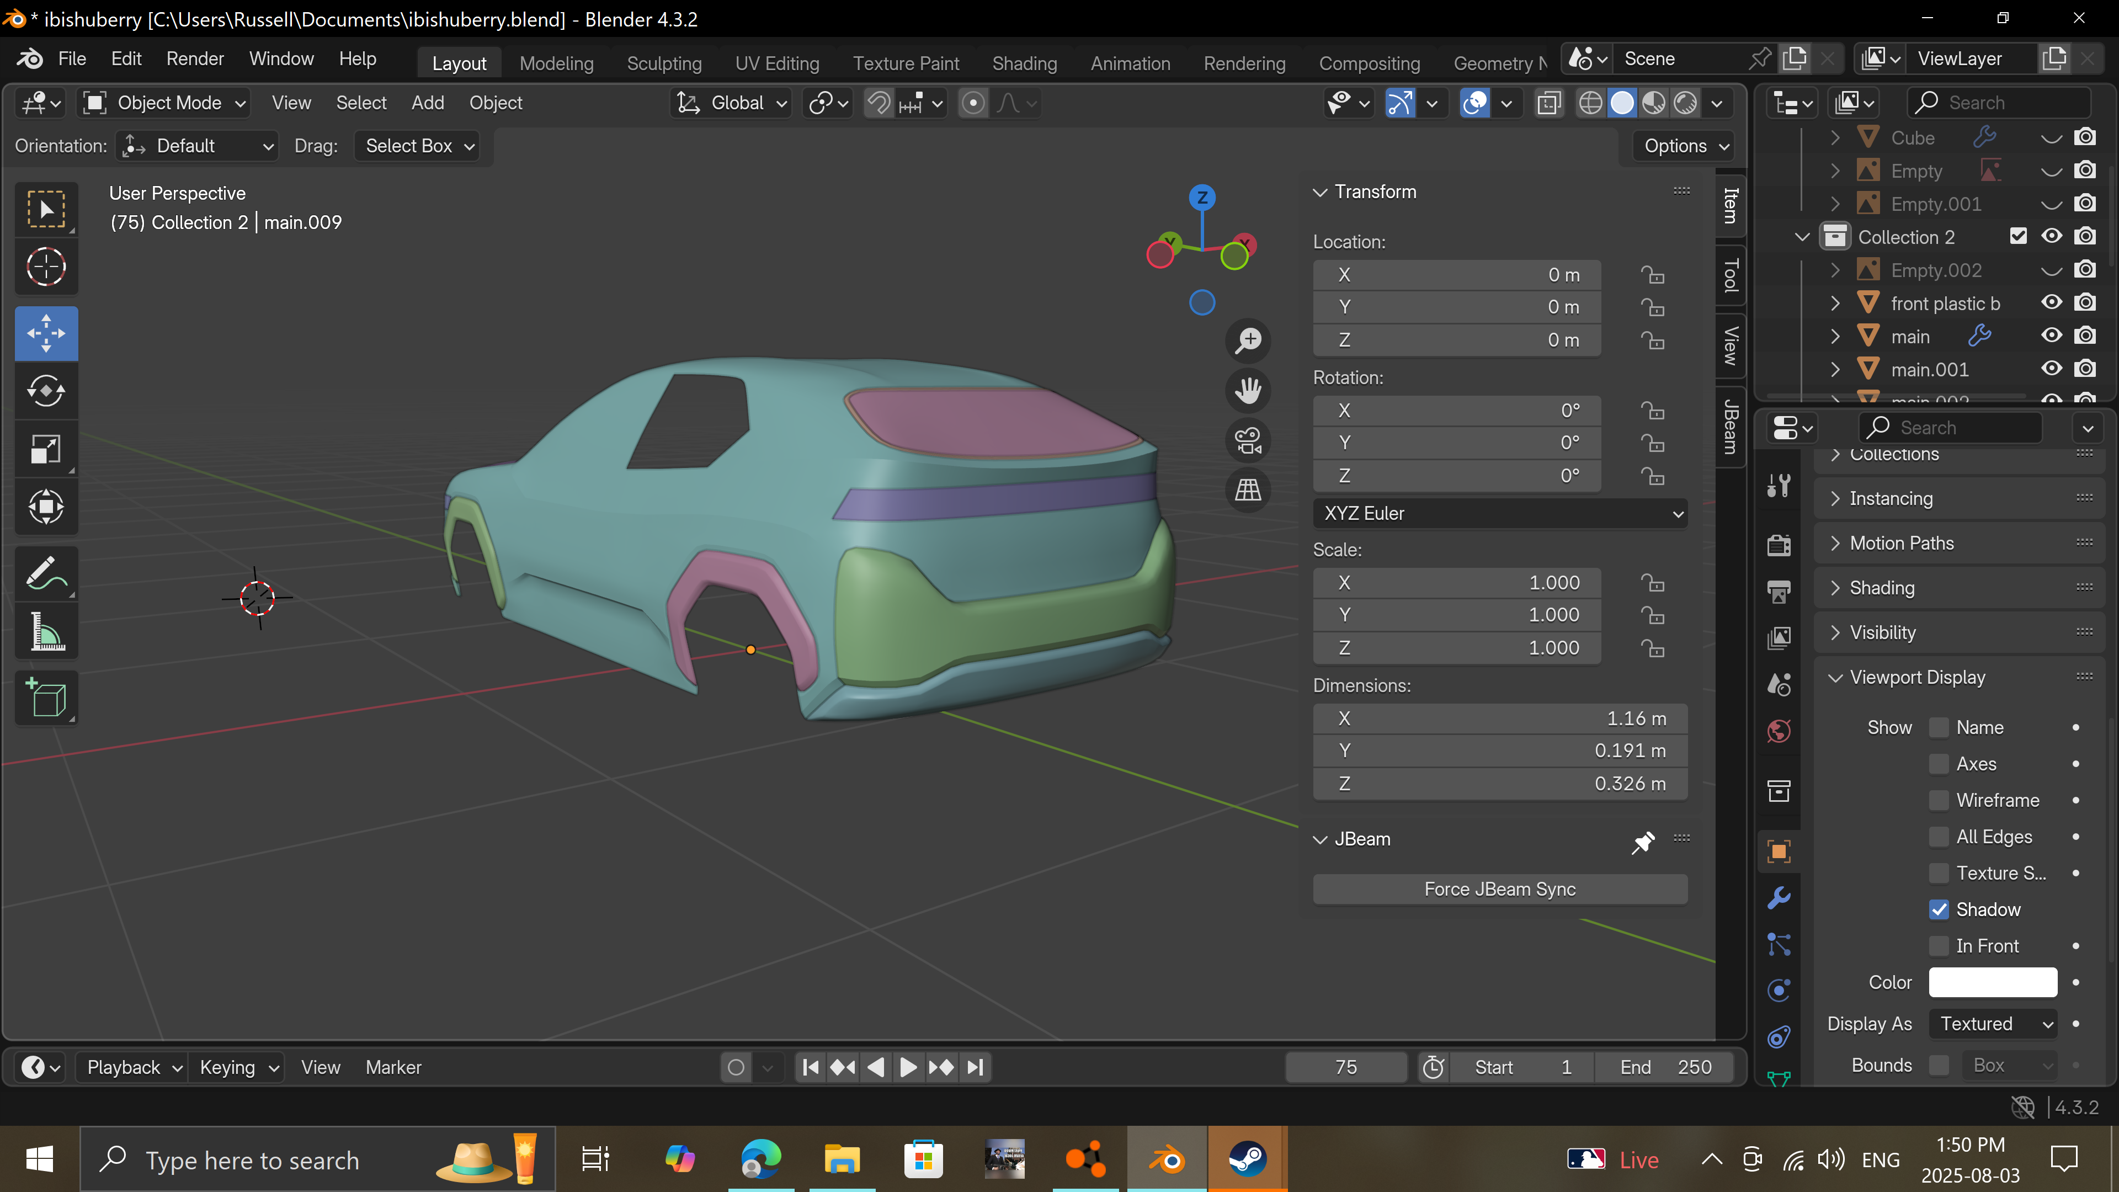2119x1192 pixels.
Task: Open the World properties tab icon
Action: 1779,731
